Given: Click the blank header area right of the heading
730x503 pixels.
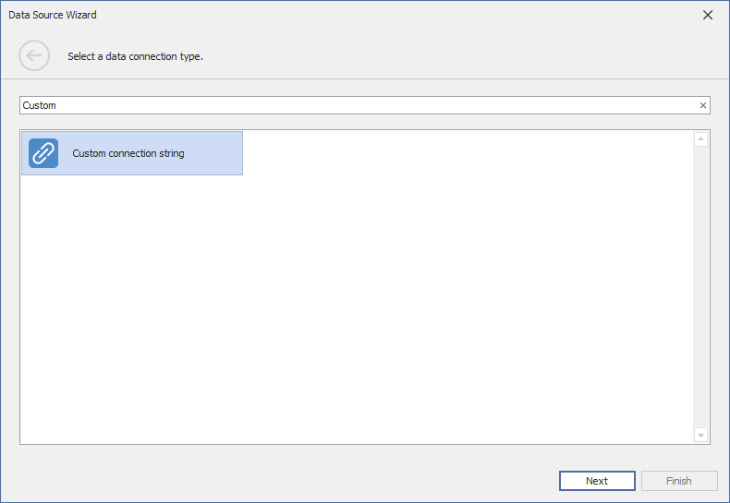Looking at the screenshot, I should [x=462, y=56].
